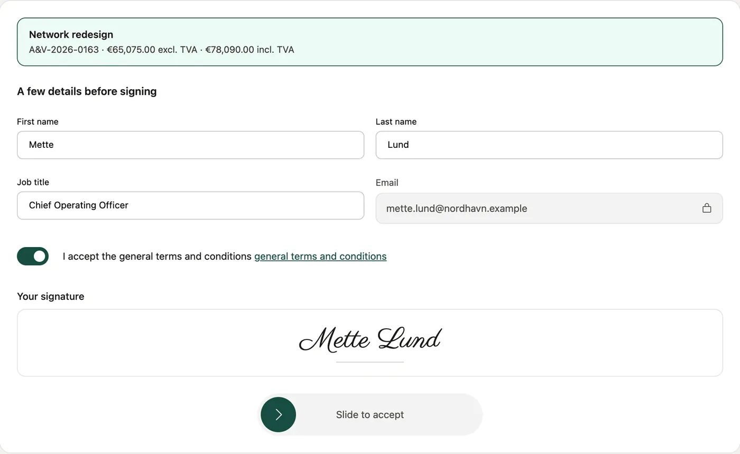Toggle the accept terms switch
Image resolution: width=740 pixels, height=454 pixels.
pos(33,256)
